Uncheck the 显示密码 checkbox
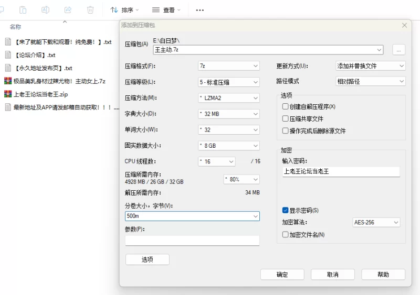 [x=286, y=210]
